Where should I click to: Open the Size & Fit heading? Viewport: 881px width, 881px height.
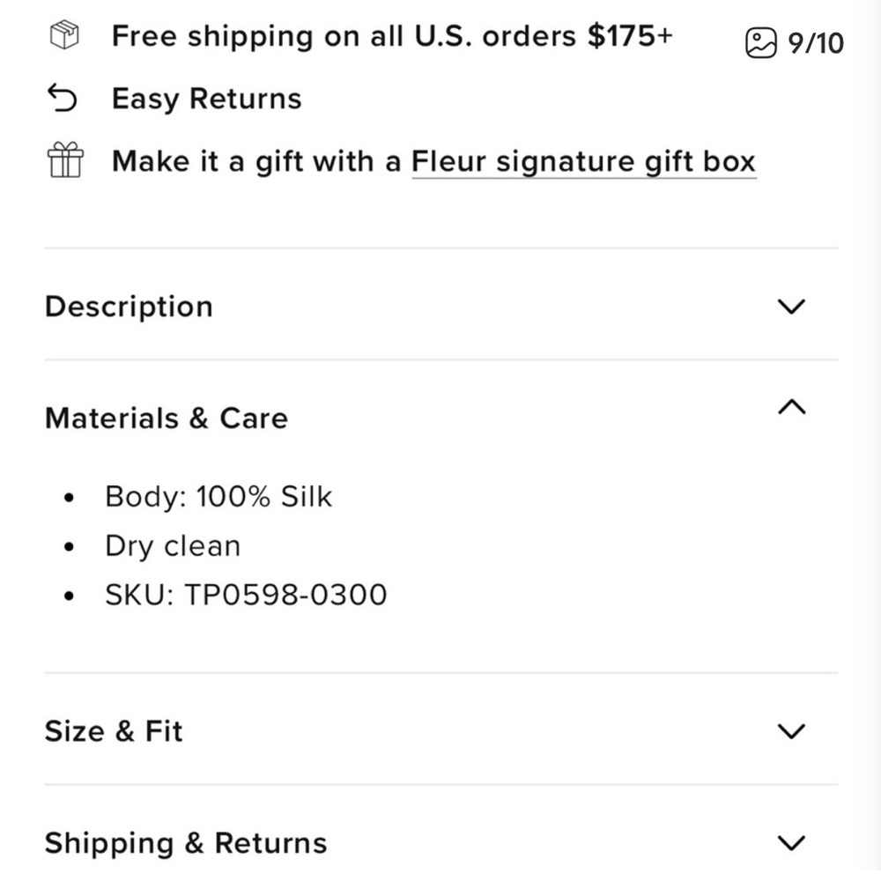tap(114, 731)
